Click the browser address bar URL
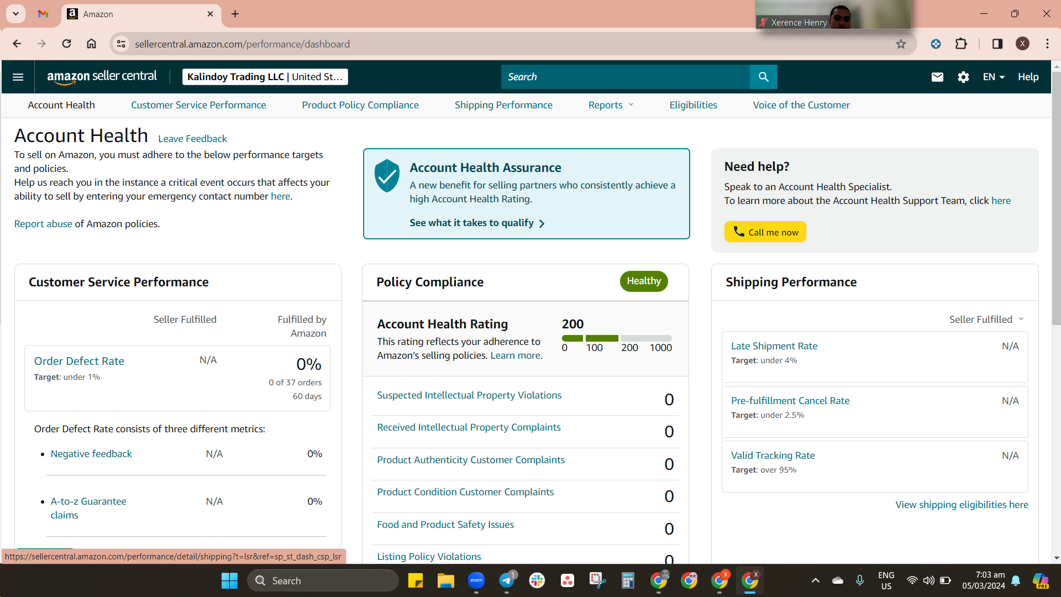The height and width of the screenshot is (597, 1061). click(242, 44)
